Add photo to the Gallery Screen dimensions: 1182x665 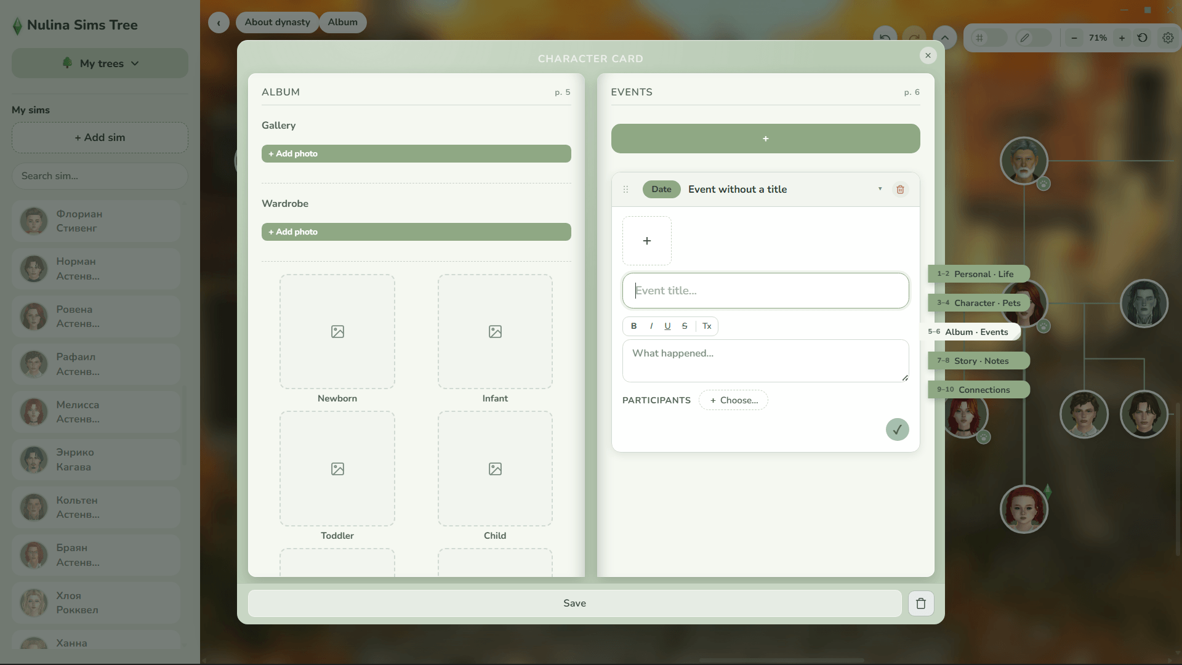pyautogui.click(x=416, y=153)
